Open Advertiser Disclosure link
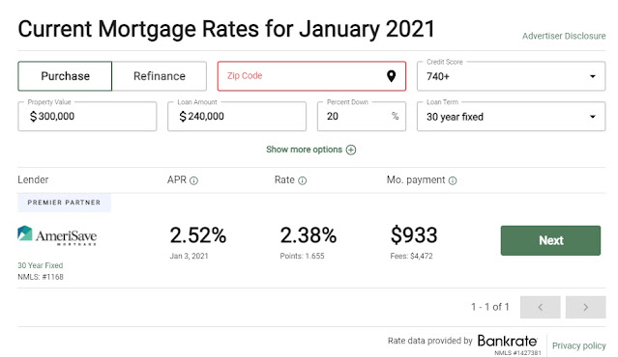This screenshot has width=618, height=357. tap(564, 36)
